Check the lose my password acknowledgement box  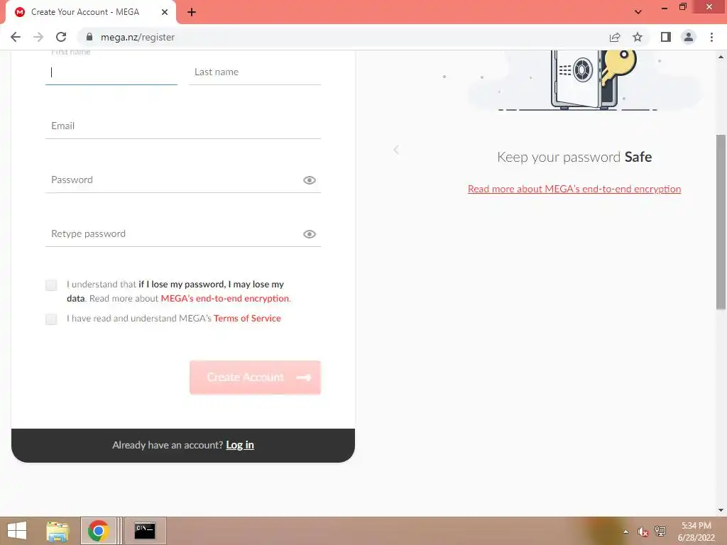[51, 285]
